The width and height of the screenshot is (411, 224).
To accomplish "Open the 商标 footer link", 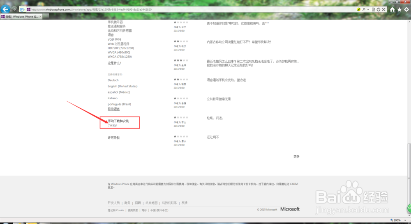I will point(144,210).
